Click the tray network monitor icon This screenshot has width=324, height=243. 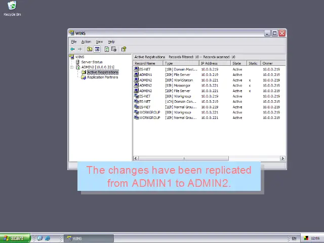[x=306, y=238]
